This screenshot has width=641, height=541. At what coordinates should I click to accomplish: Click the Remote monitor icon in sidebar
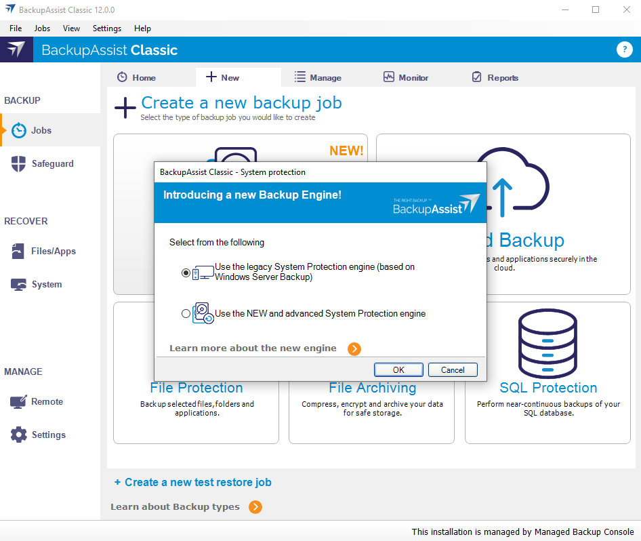[18, 401]
